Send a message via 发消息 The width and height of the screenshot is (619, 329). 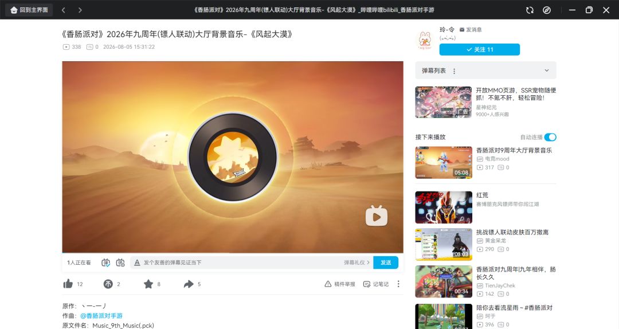471,30
